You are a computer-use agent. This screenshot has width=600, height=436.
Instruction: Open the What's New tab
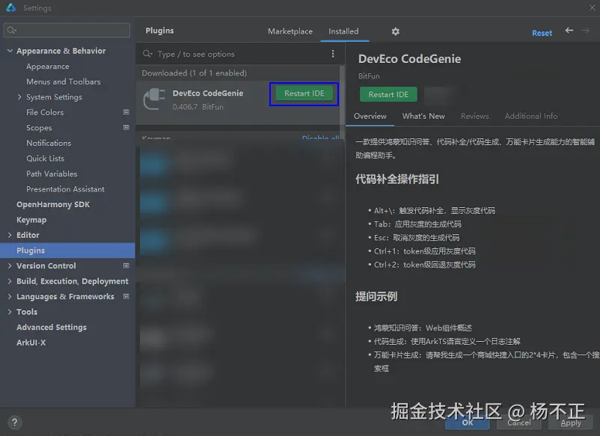click(x=423, y=116)
